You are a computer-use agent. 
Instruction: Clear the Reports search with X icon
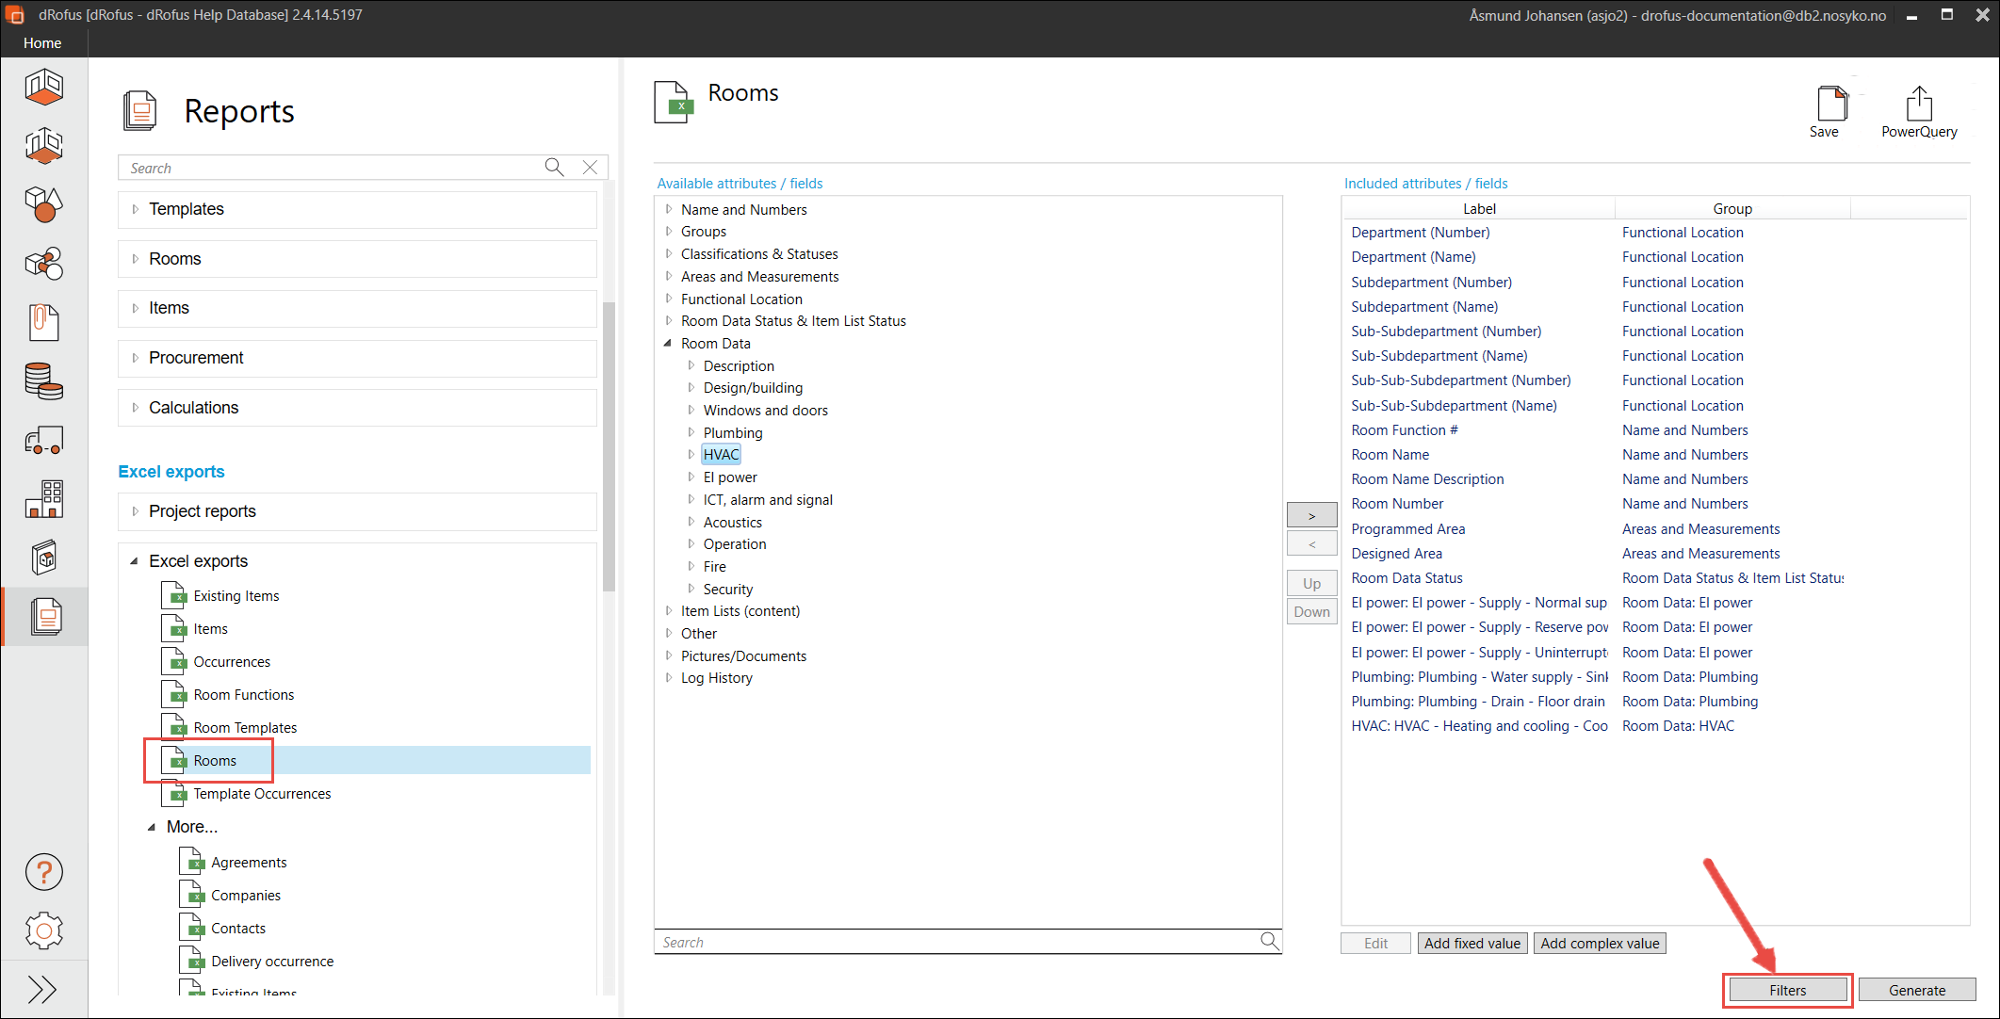(590, 168)
